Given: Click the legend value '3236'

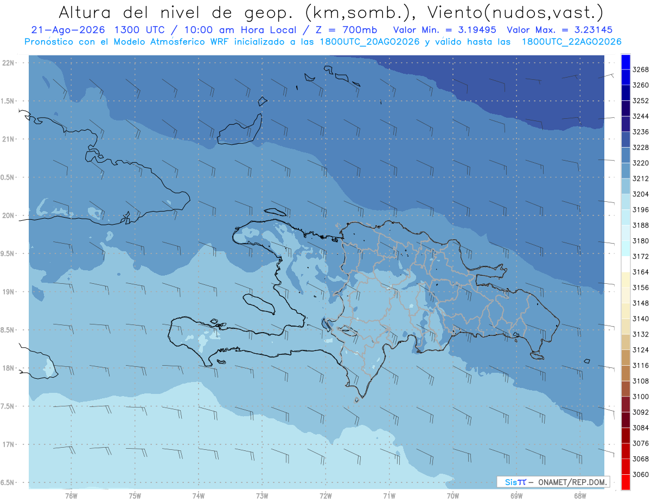Looking at the screenshot, I should pyautogui.click(x=641, y=132).
